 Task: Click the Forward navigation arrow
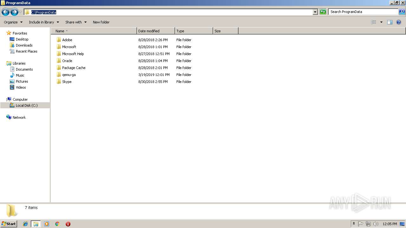[14, 12]
